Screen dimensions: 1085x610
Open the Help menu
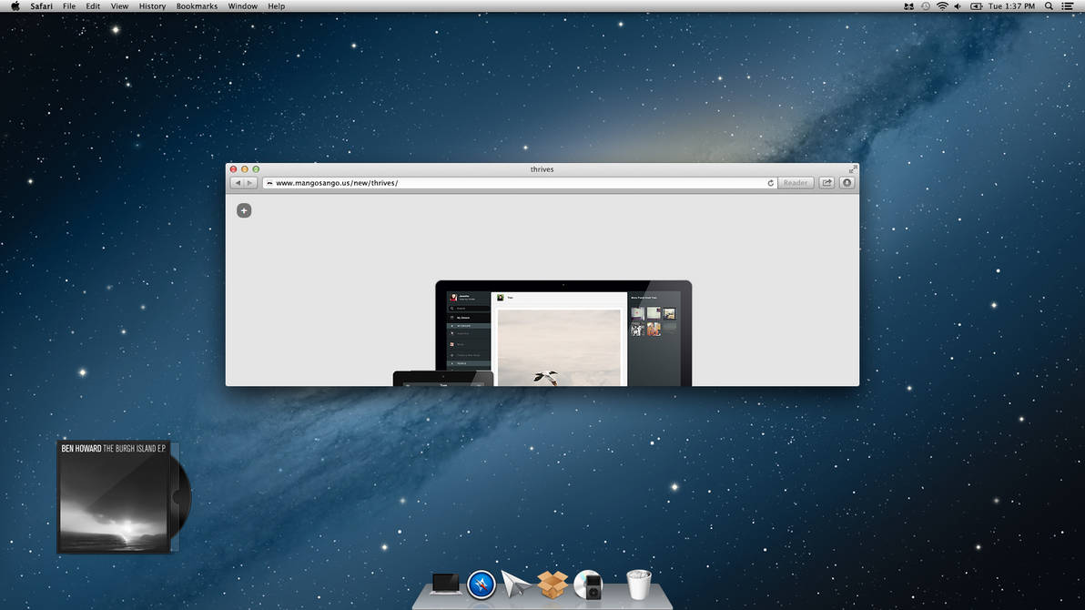(x=276, y=6)
